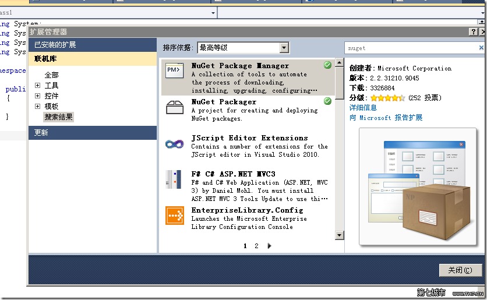The image size is (487, 300).
Task: Select the NuGet Package Manager title
Action: pos(240,65)
